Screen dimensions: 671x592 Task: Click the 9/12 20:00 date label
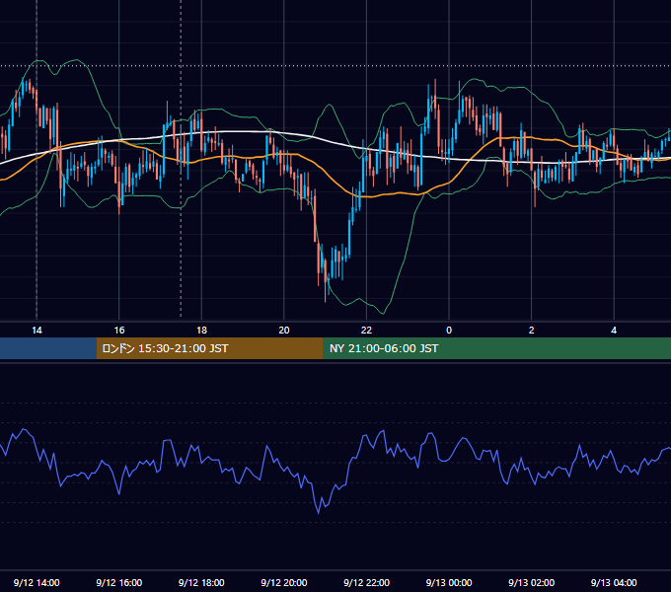click(x=284, y=582)
